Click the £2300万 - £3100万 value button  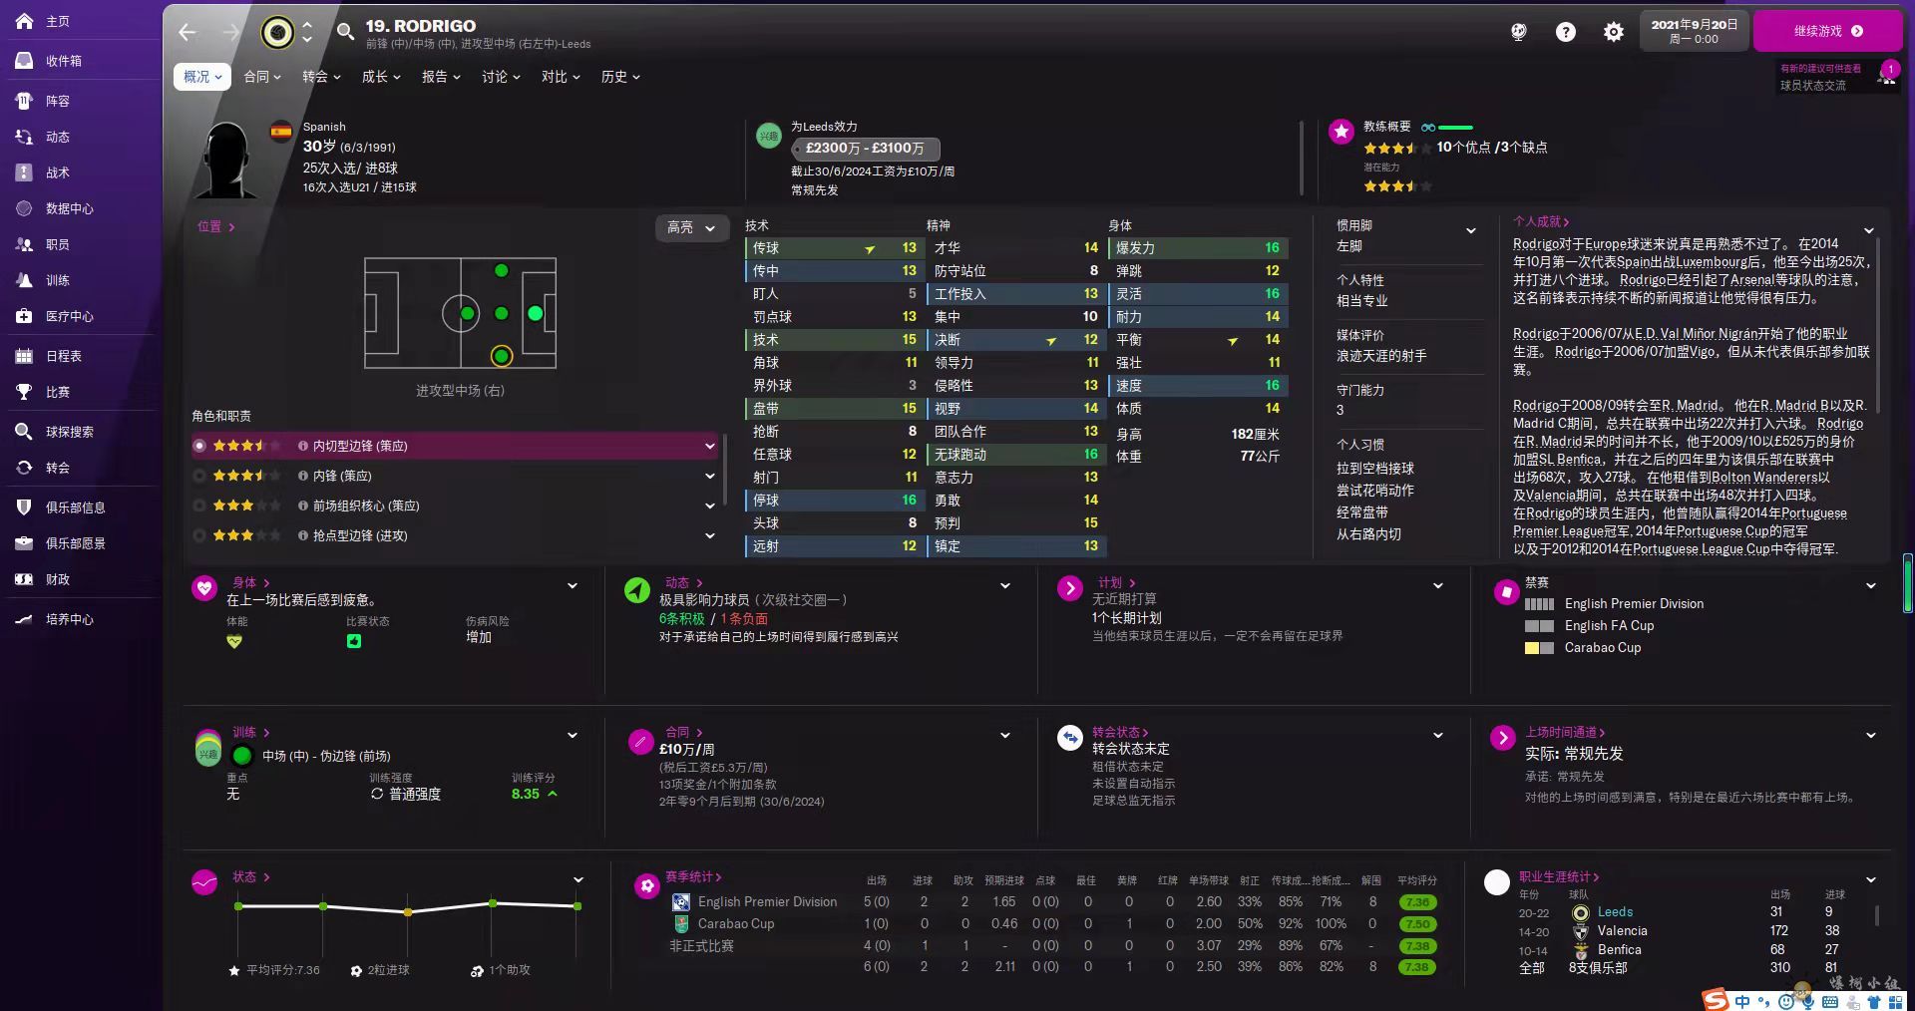pos(865,149)
